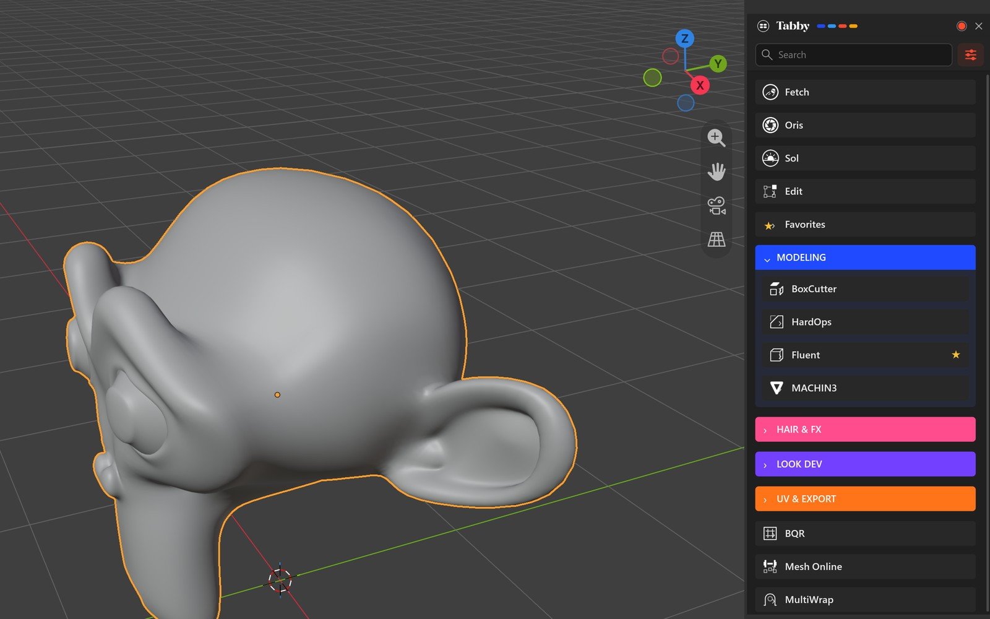The width and height of the screenshot is (990, 619).
Task: Toggle the camera view icon
Action: pos(717,206)
